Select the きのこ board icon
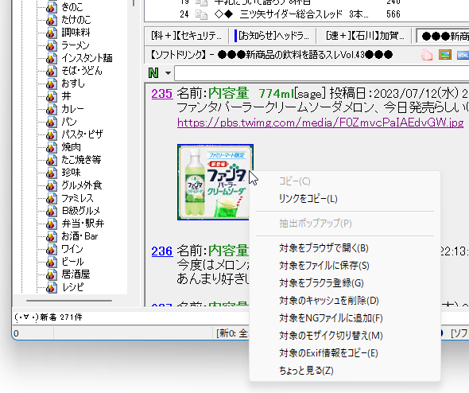The height and width of the screenshot is (393, 469). (51, 7)
